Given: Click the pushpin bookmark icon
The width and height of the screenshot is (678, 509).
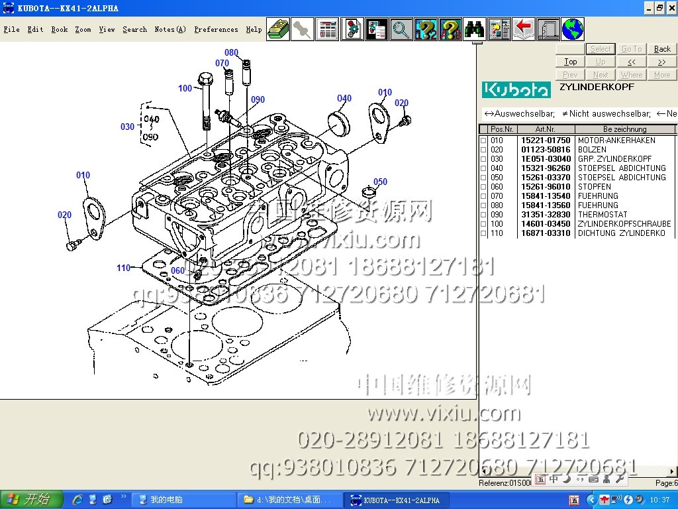Looking at the screenshot, I should pos(303,29).
